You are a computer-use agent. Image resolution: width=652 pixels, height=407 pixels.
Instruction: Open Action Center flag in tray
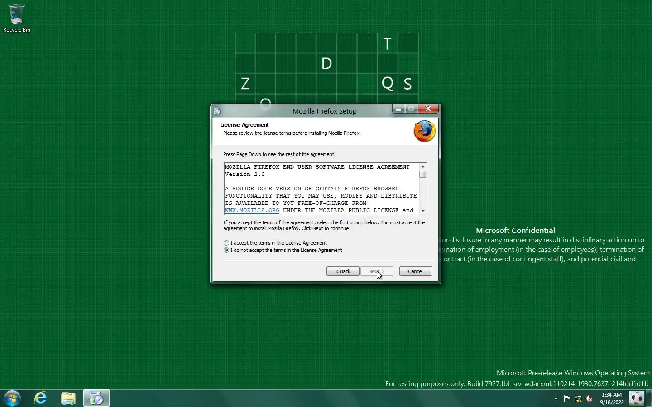(x=567, y=398)
